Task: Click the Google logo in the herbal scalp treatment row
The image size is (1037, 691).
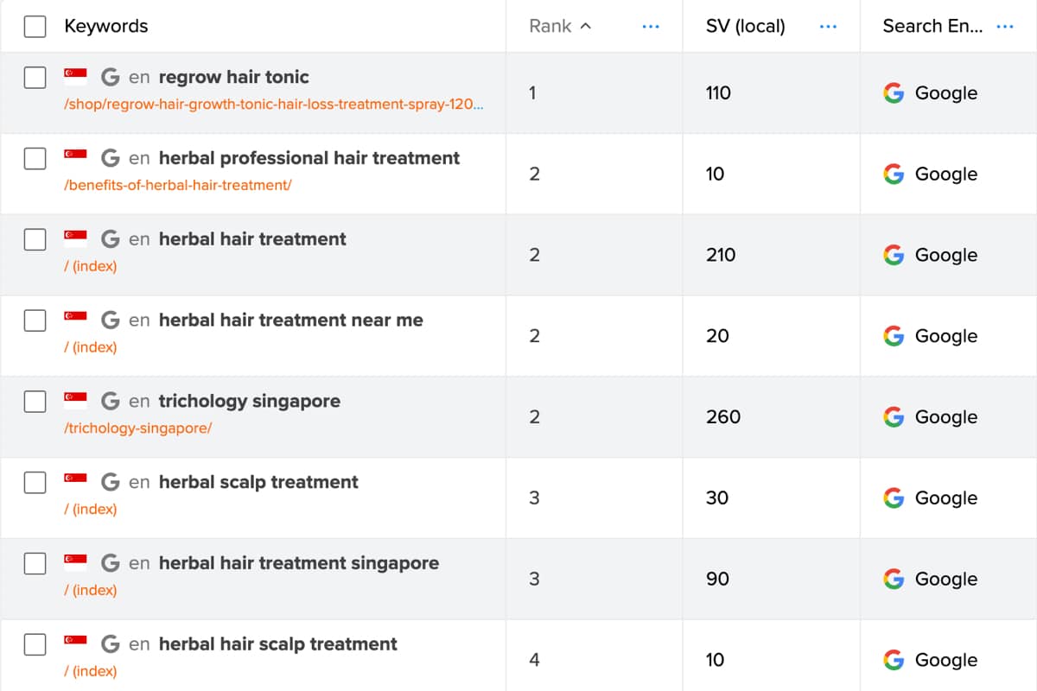Action: point(894,498)
